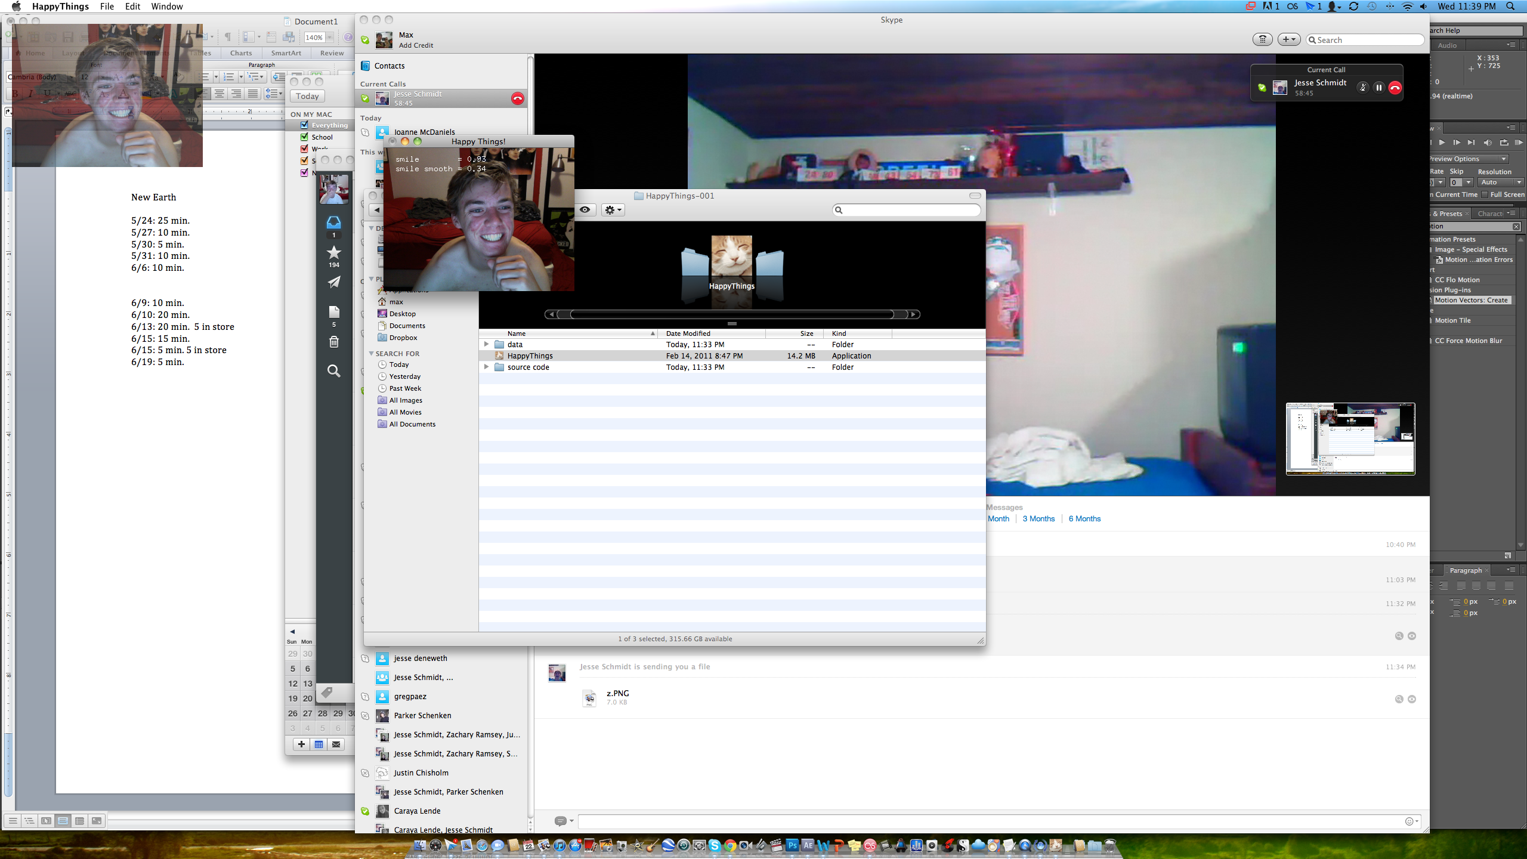Sort Finder list by Date Modified column
1527x859 pixels.
coord(712,333)
